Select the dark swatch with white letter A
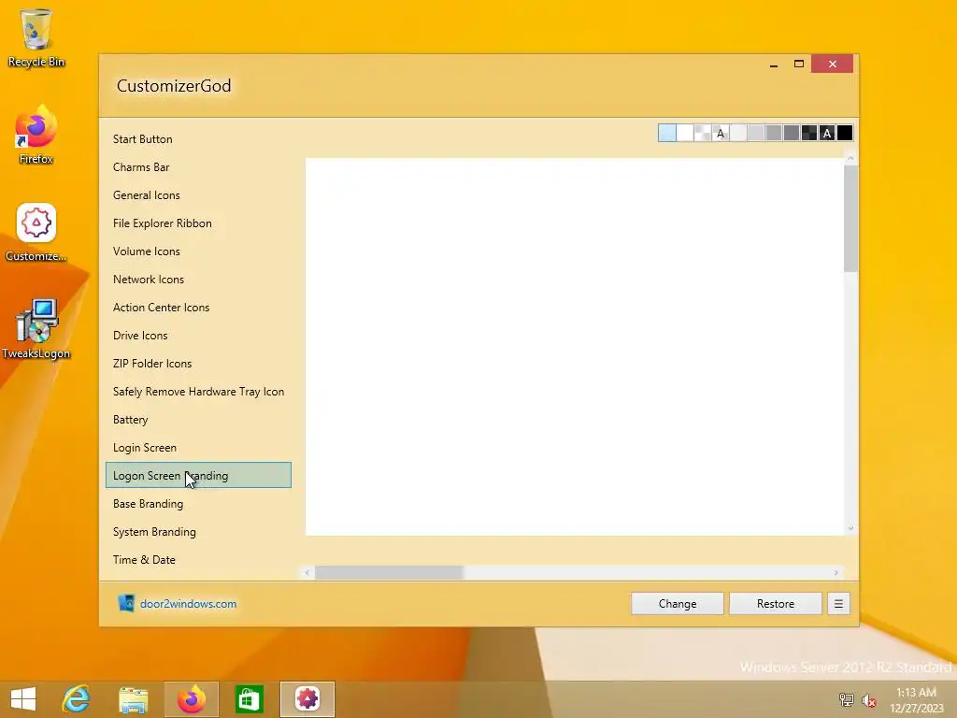 point(827,133)
